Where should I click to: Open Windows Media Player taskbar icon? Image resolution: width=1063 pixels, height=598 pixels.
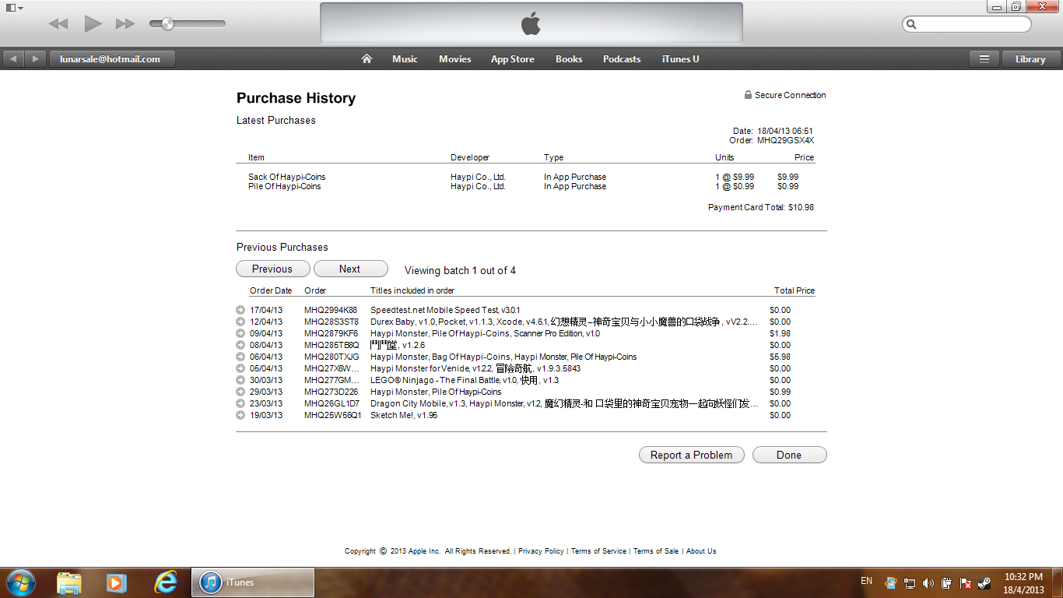pos(116,582)
